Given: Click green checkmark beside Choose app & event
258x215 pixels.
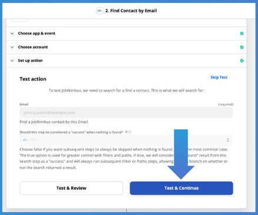Looking at the screenshot, I should (242, 33).
